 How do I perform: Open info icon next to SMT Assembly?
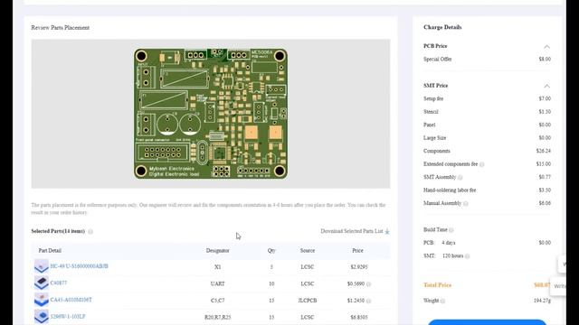(460, 177)
